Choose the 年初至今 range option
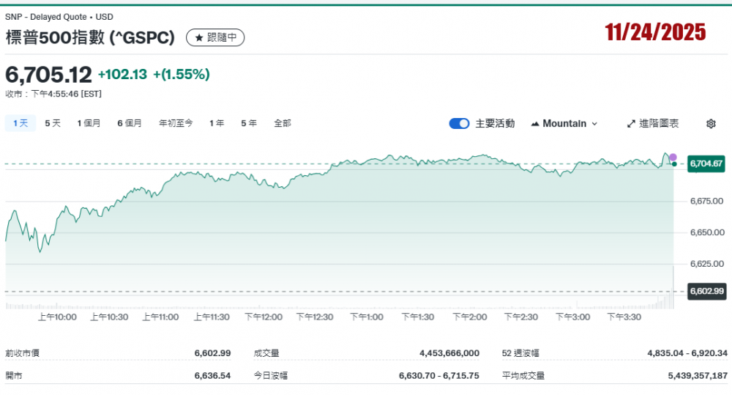This screenshot has height=395, width=732. [x=176, y=124]
